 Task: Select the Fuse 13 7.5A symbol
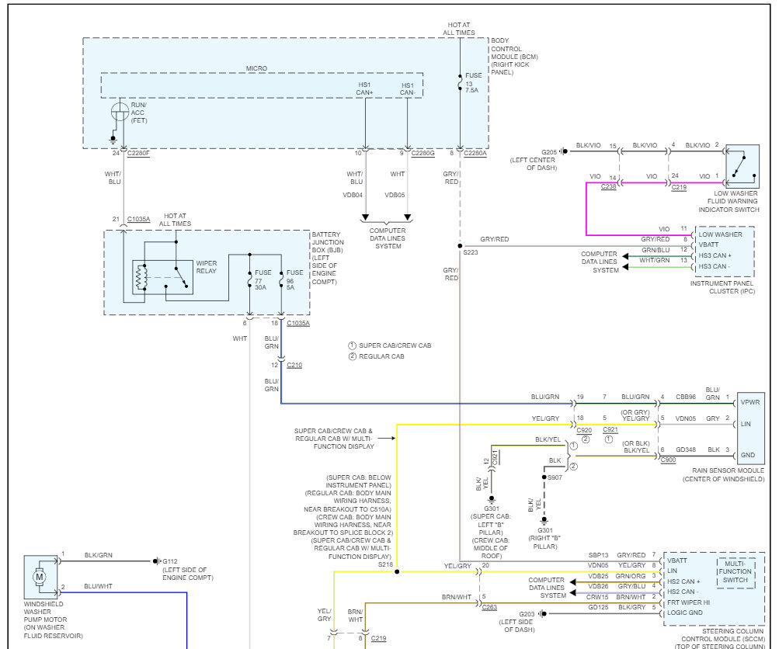tap(458, 82)
